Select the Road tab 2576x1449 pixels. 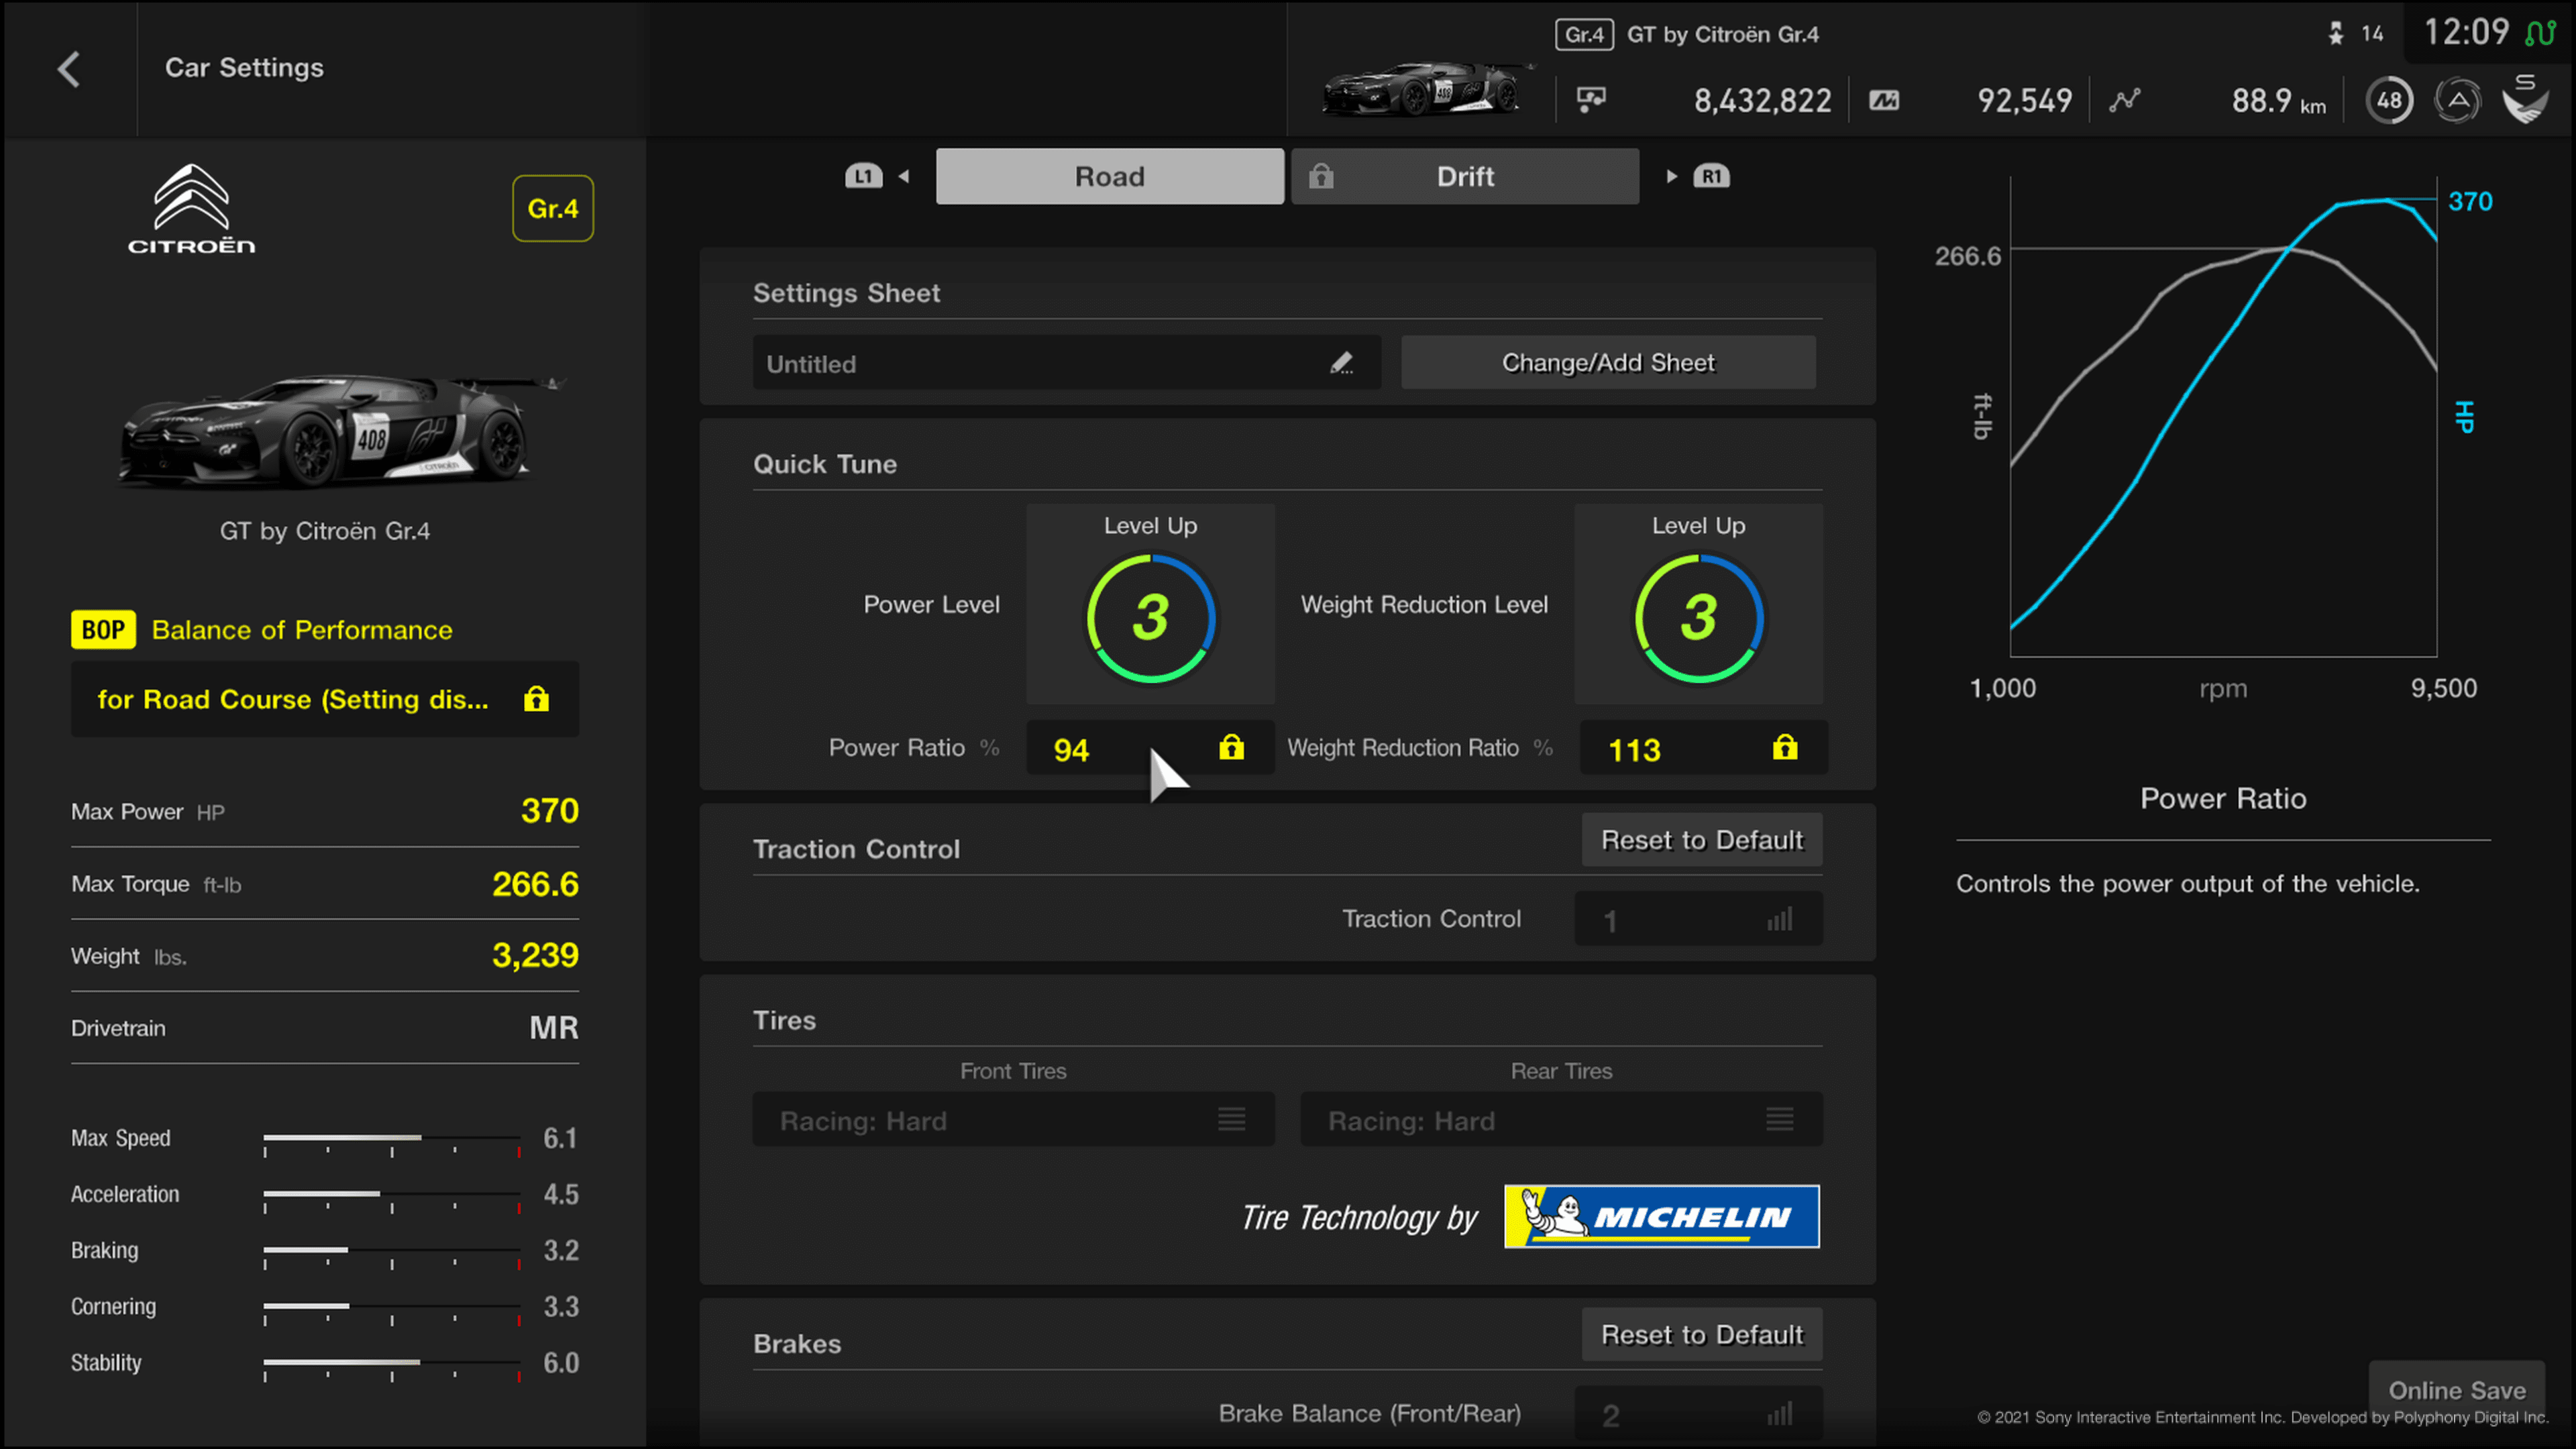click(1110, 175)
